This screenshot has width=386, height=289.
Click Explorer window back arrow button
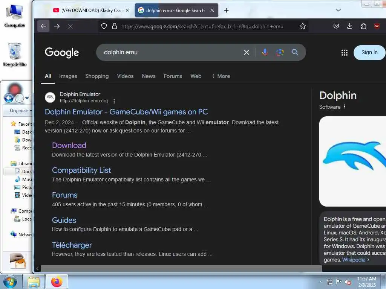coord(9,98)
